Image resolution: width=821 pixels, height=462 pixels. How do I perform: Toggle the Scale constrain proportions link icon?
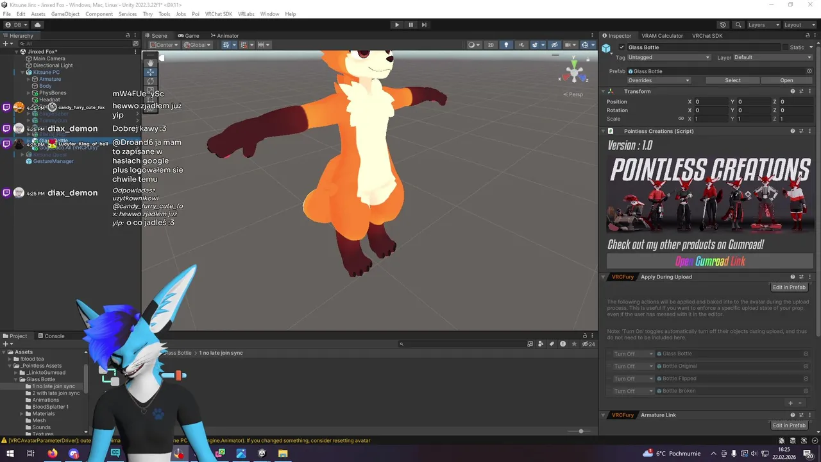click(x=681, y=119)
